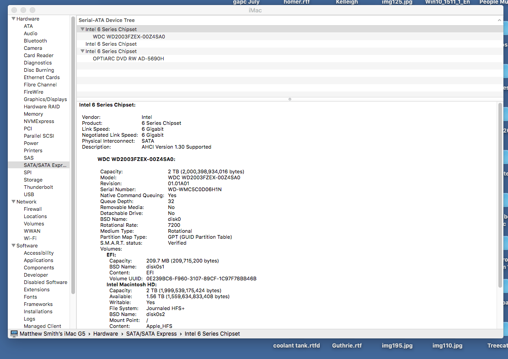
Task: Select Wi-Fi under the Network section
Action: point(30,238)
